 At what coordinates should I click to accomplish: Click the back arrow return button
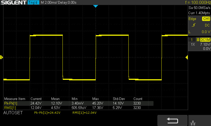(172, 120)
